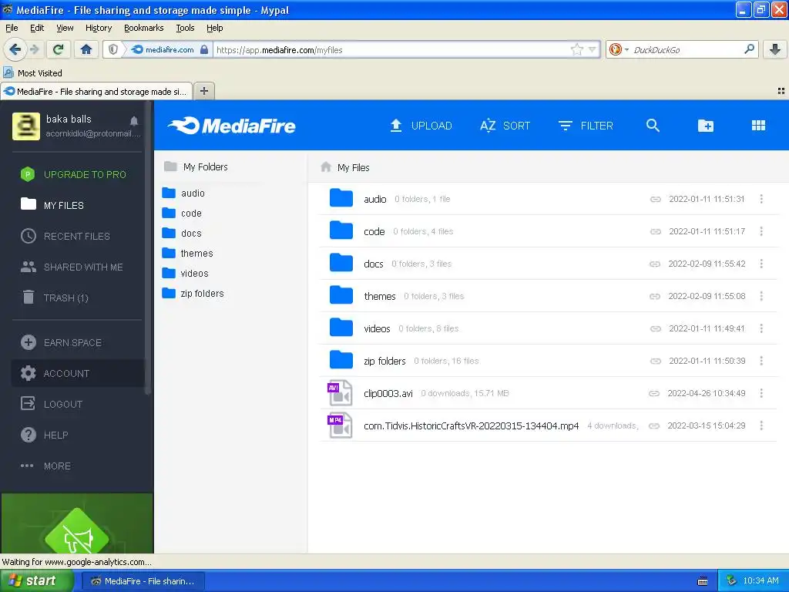Click the MediaFire logo
The image size is (789, 592).
(231, 126)
